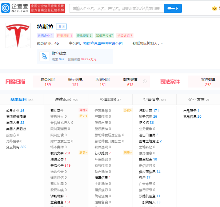Open 司法案件 in legal column
The width and height of the screenshot is (220, 207).
57,111
